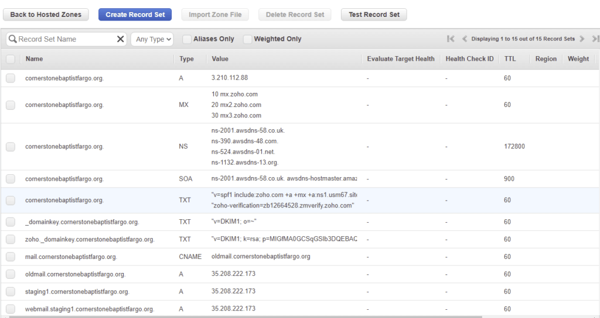
Task: Click Test Record Set button
Action: [x=374, y=15]
